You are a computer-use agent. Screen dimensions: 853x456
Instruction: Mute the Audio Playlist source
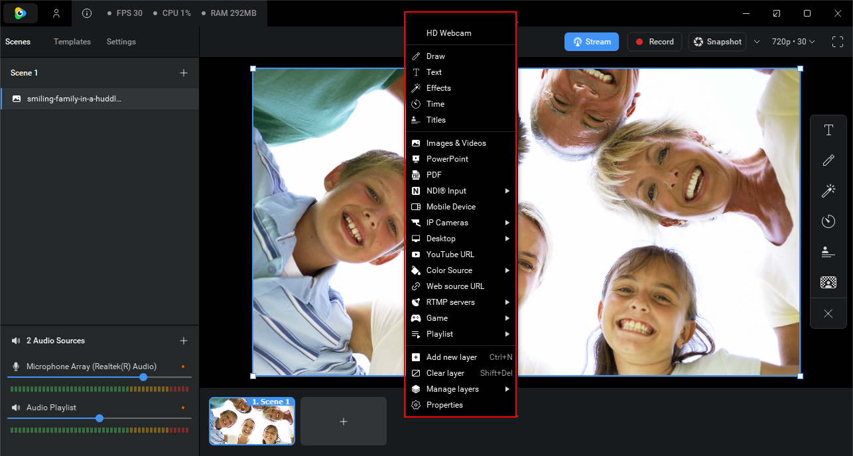click(x=16, y=408)
